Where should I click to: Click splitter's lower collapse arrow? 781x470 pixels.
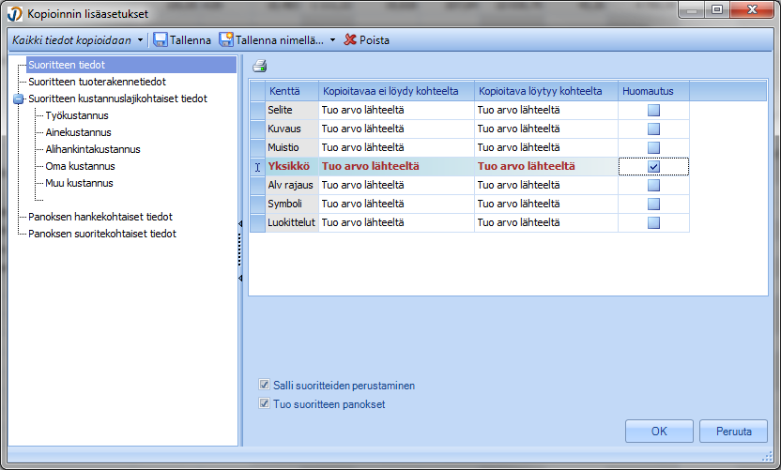pyautogui.click(x=240, y=278)
